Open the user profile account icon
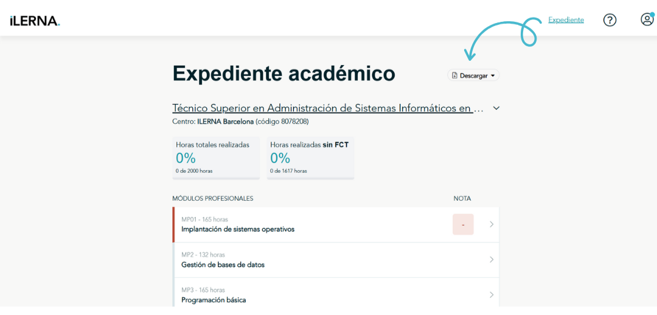The height and width of the screenshot is (315, 657). [647, 19]
